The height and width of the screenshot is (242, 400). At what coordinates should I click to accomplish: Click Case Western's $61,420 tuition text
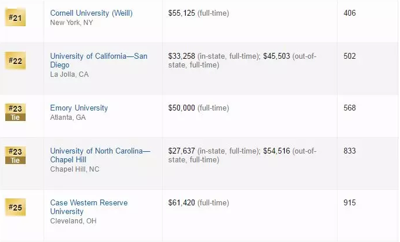(x=182, y=202)
